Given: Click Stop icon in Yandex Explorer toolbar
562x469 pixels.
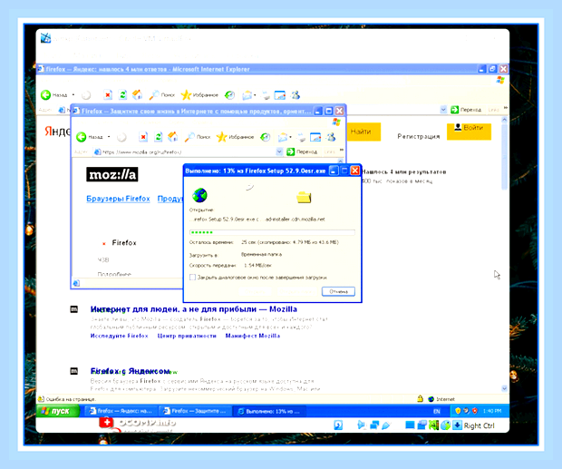Looking at the screenshot, I should coord(108,95).
